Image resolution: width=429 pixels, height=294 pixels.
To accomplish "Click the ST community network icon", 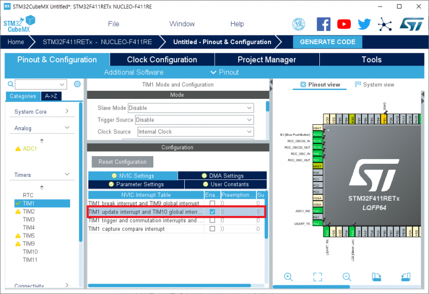I will pos(385,24).
